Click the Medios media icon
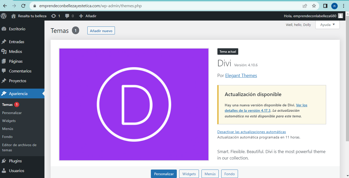This screenshot has width=349, height=178. [x=4, y=51]
